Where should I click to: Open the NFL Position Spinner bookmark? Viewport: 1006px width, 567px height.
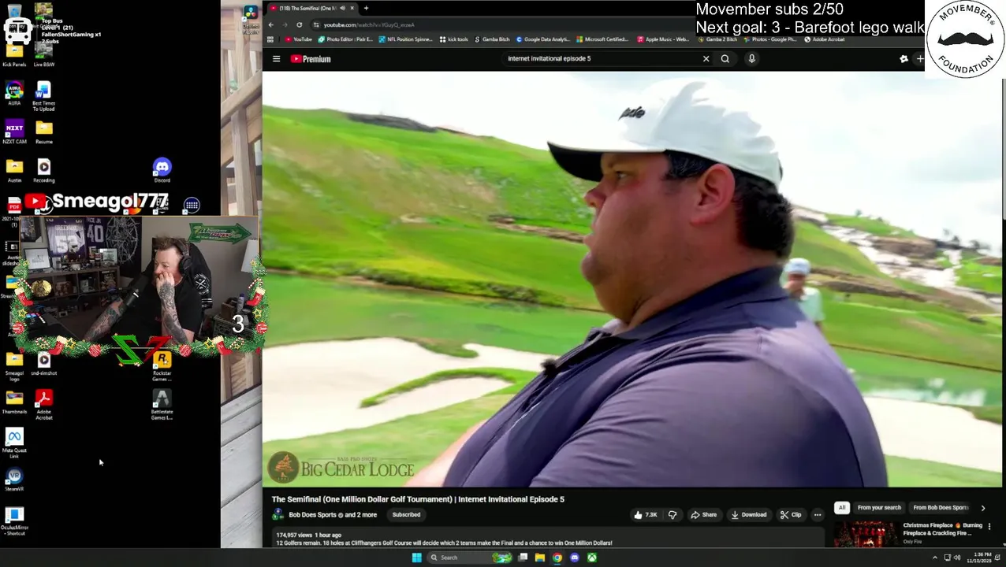coord(406,39)
